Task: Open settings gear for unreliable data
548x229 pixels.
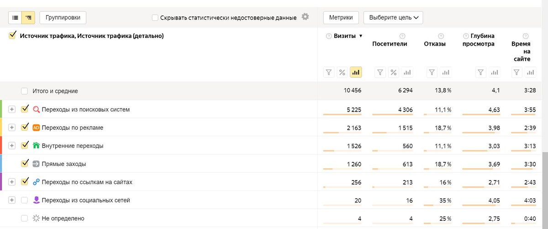Action: [305, 17]
